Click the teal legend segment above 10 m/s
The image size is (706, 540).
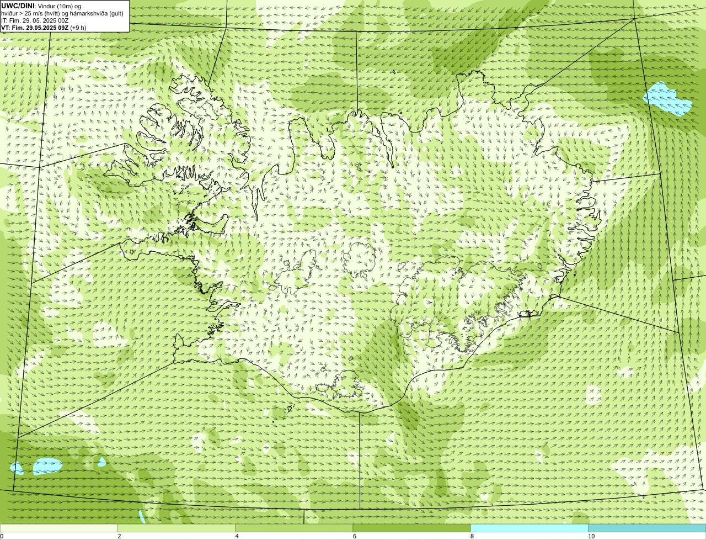(x=647, y=528)
